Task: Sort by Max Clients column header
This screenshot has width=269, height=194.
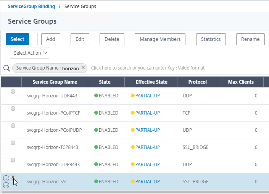Action: coord(241,82)
